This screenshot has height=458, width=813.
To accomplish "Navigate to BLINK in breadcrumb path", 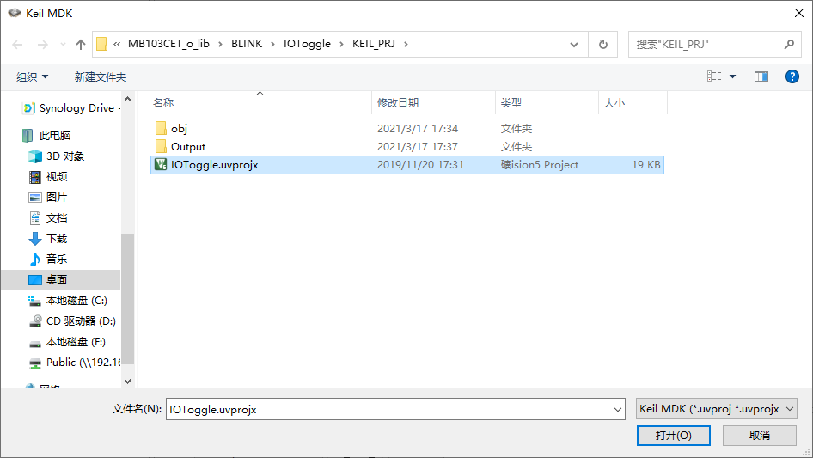I will 247,44.
